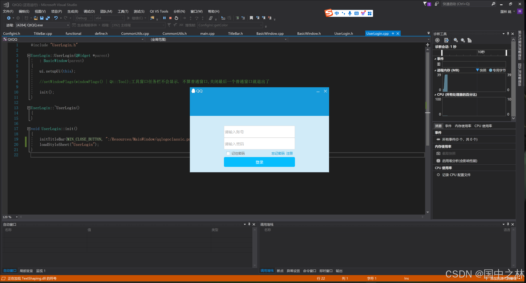This screenshot has width=526, height=283.
Task: Open the Debug configuration dropdown
Action: (84, 18)
